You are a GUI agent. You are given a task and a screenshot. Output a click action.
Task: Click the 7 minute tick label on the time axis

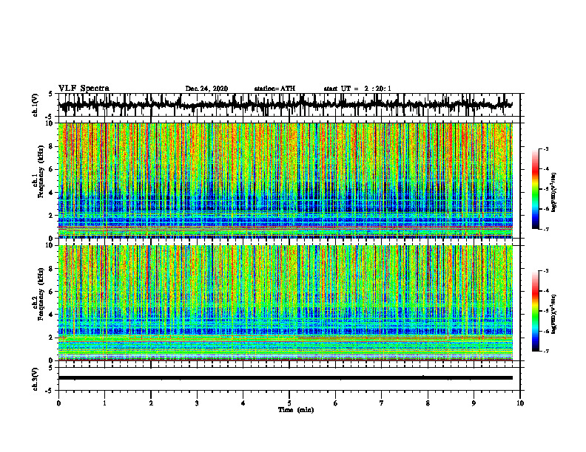382,403
